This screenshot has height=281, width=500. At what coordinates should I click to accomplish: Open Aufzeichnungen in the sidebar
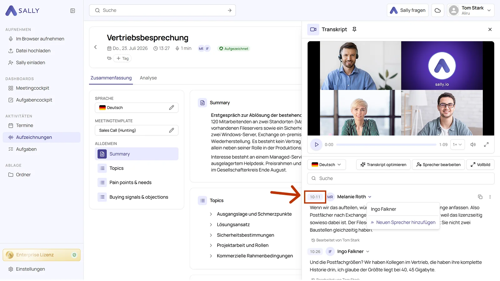pyautogui.click(x=42, y=137)
